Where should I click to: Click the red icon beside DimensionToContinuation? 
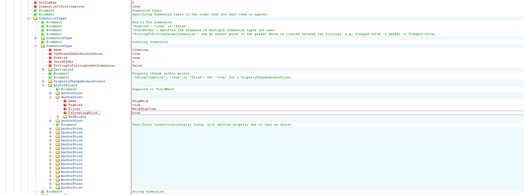pyautogui.click(x=36, y=6)
